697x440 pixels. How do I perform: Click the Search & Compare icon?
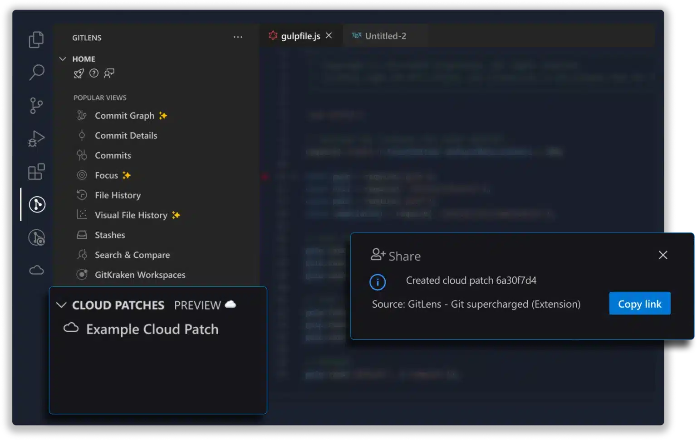(82, 255)
